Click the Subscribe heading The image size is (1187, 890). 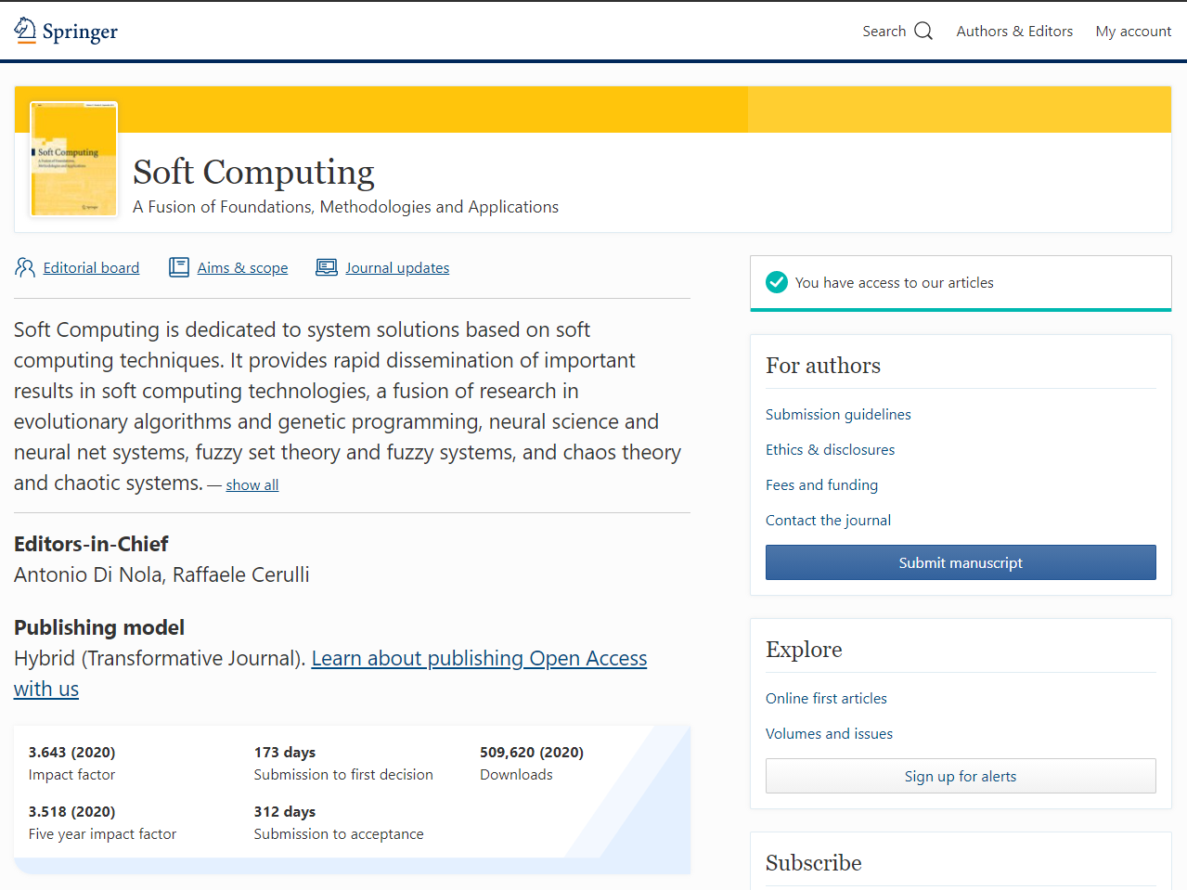click(814, 863)
